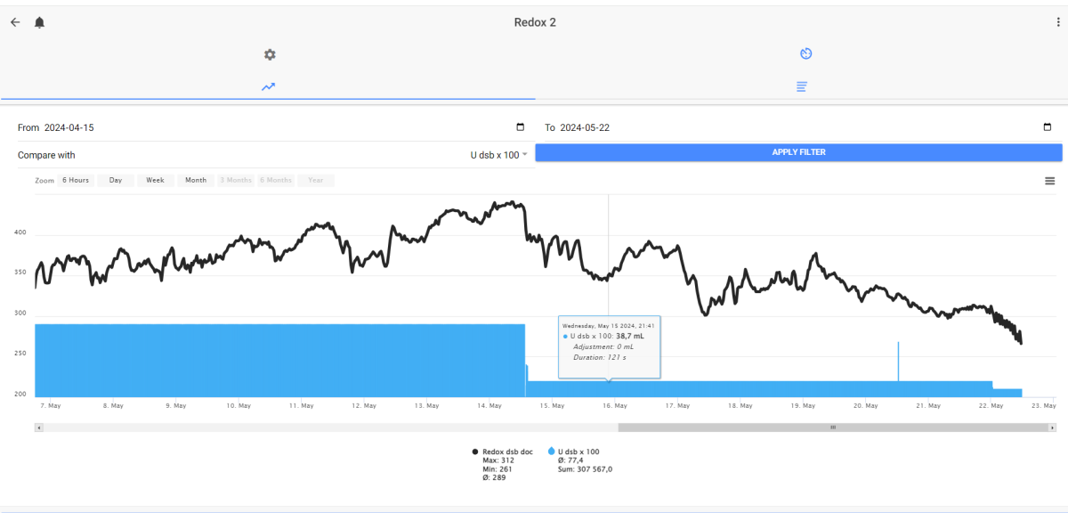Click the chart navigator scrollbar handle
This screenshot has height=513, width=1068.
coord(833,427)
